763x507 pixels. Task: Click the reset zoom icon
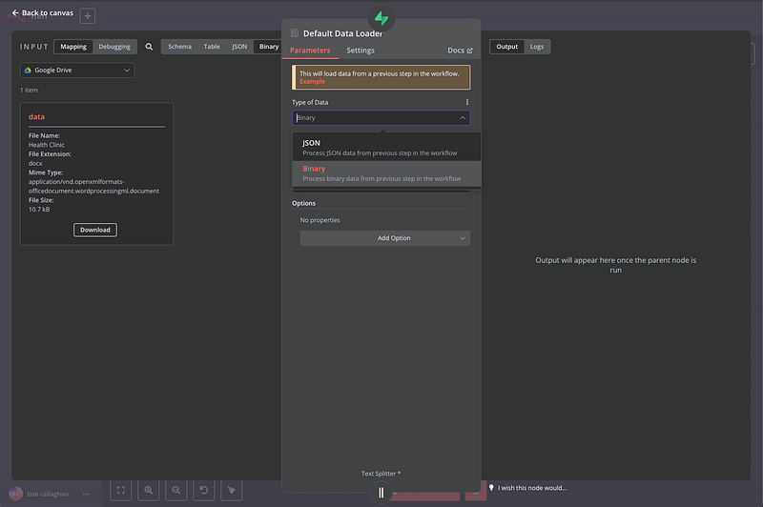tap(204, 490)
